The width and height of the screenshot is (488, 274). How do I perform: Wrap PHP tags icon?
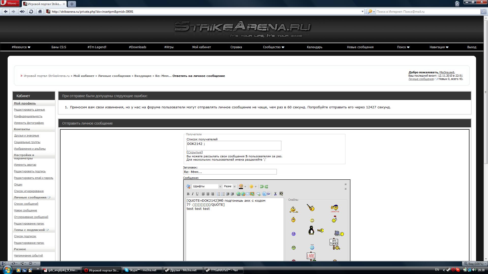point(269,194)
